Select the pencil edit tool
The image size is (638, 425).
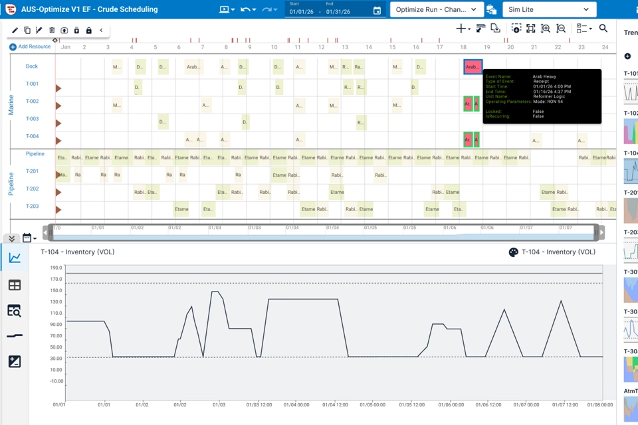(15, 30)
